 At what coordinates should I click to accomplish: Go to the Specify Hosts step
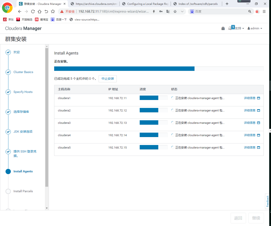23,92
